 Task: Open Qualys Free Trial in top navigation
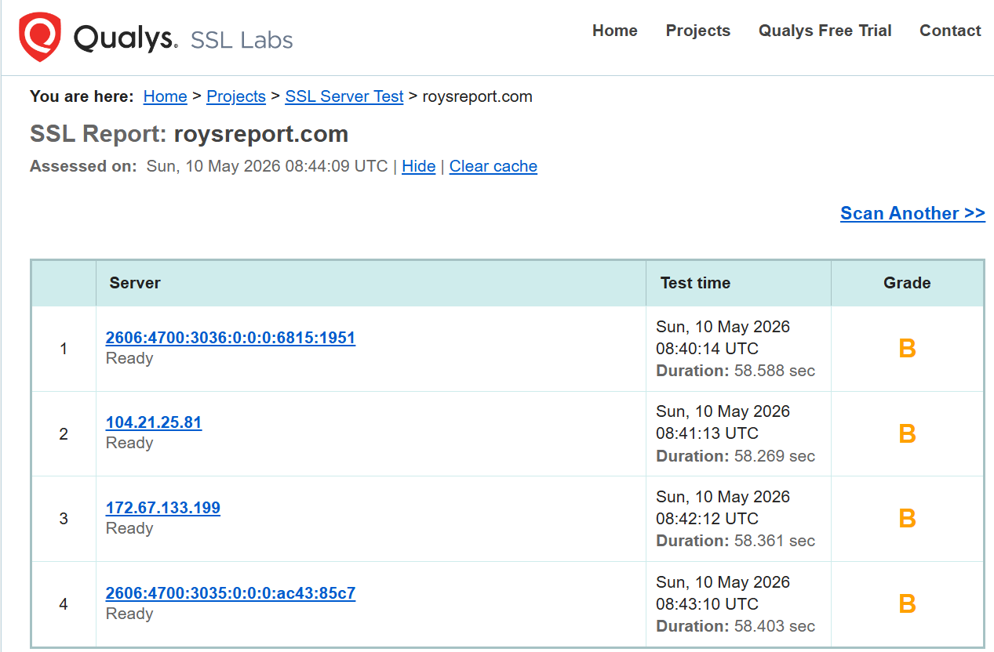tap(825, 31)
